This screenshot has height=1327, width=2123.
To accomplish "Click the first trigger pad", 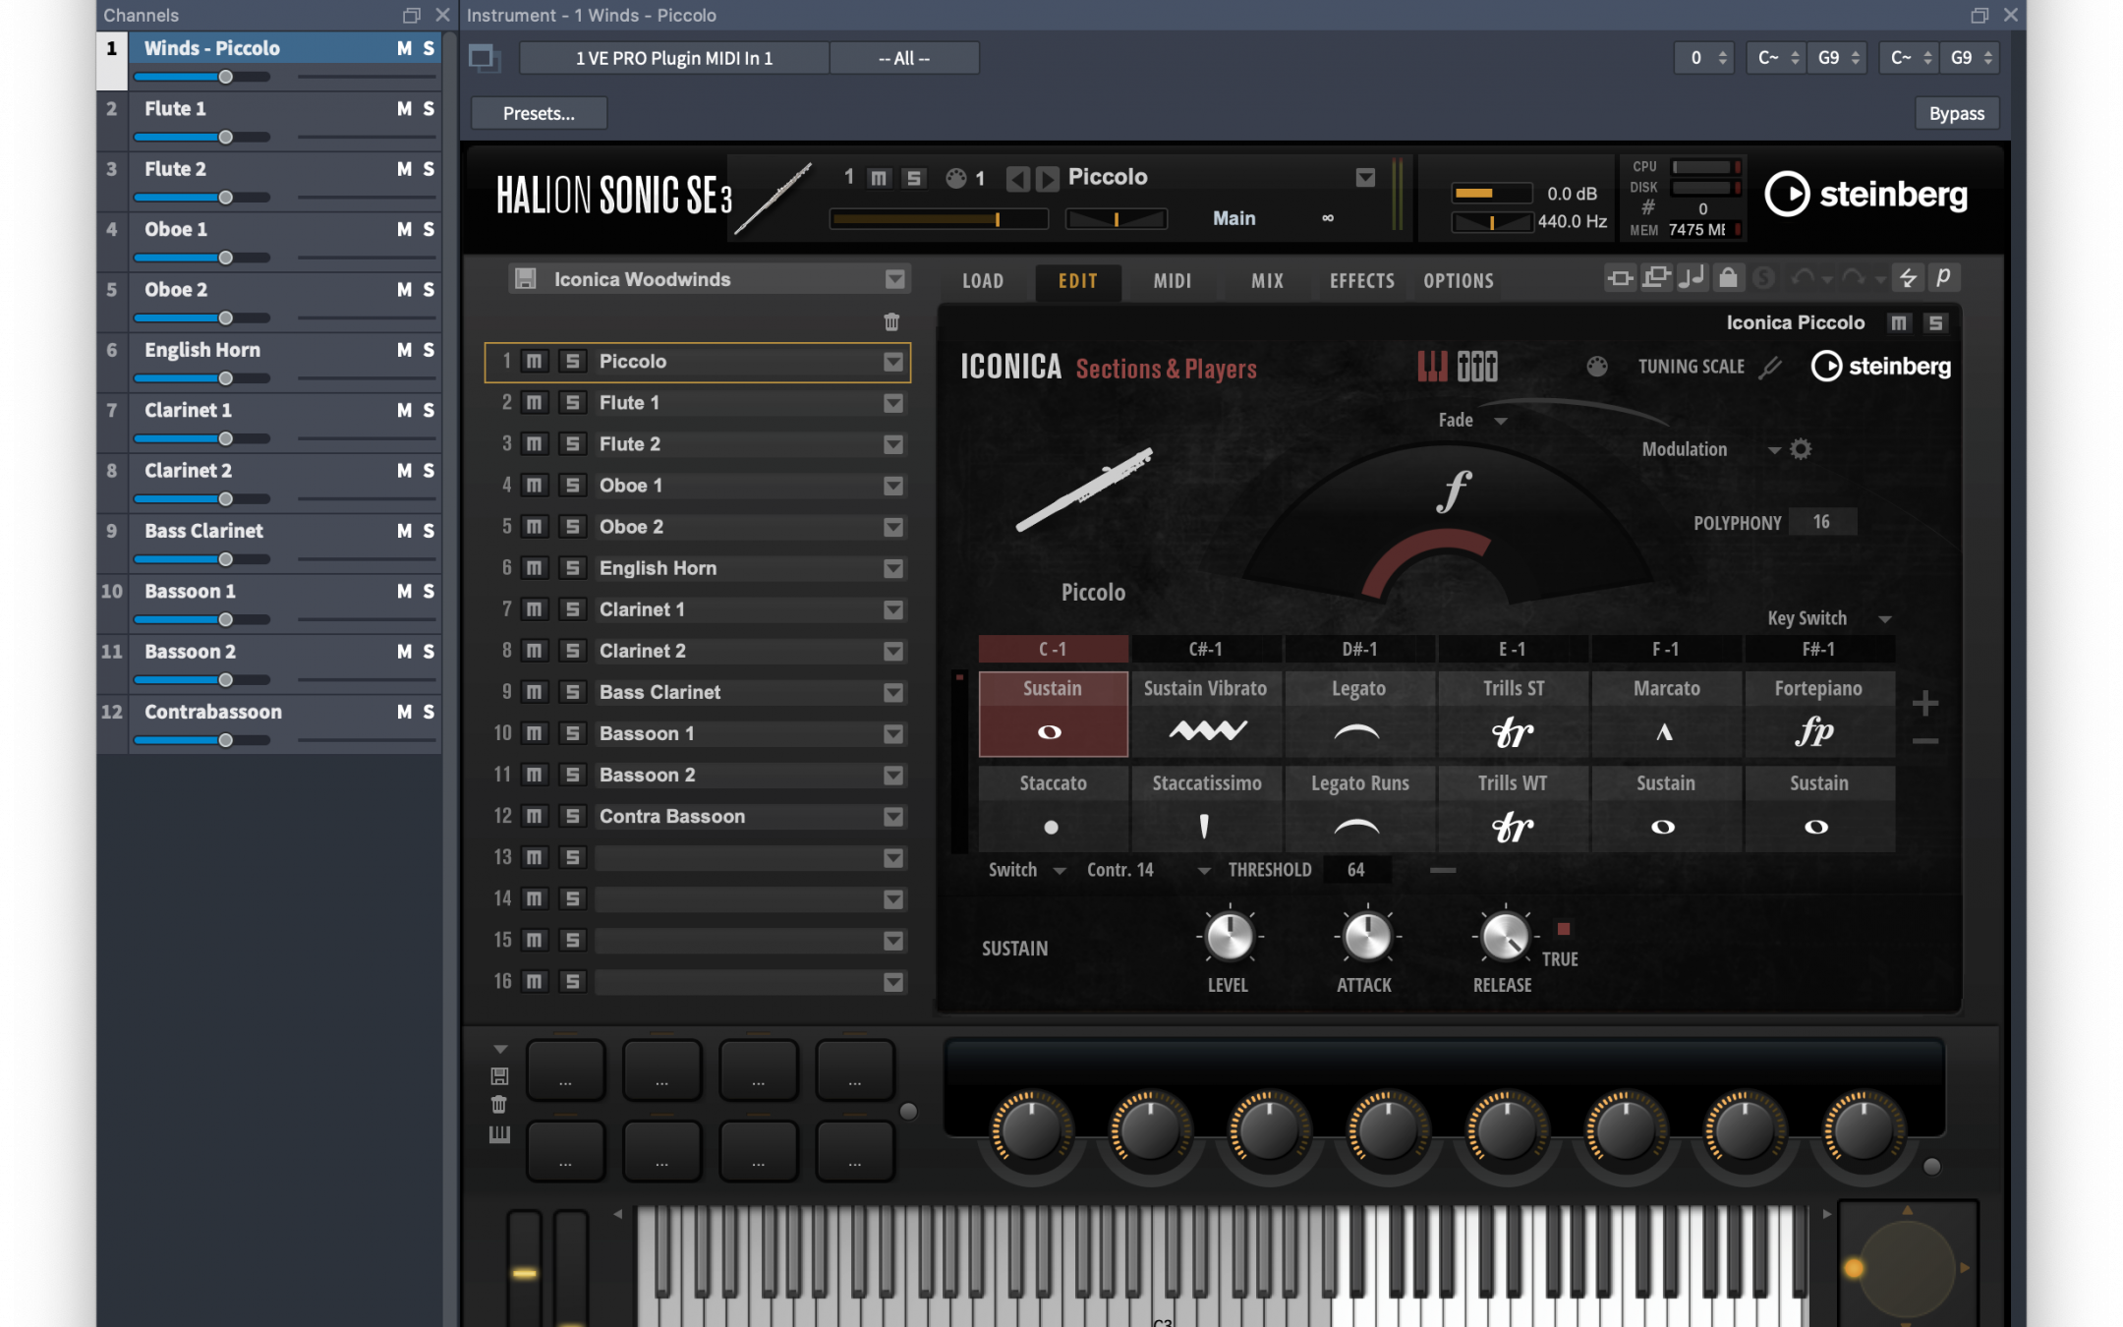I will 565,1069.
